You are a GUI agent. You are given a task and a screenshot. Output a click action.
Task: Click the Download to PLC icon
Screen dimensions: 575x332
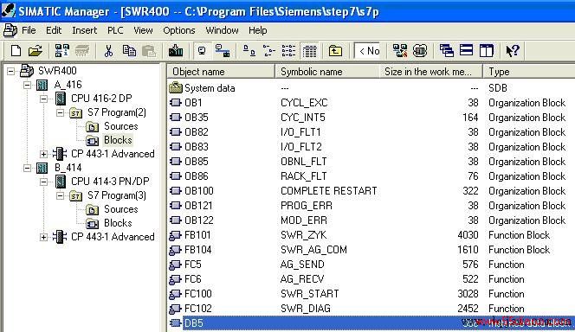(176, 50)
